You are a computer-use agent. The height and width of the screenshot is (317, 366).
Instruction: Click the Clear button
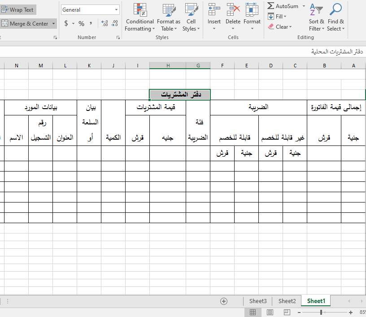280,27
